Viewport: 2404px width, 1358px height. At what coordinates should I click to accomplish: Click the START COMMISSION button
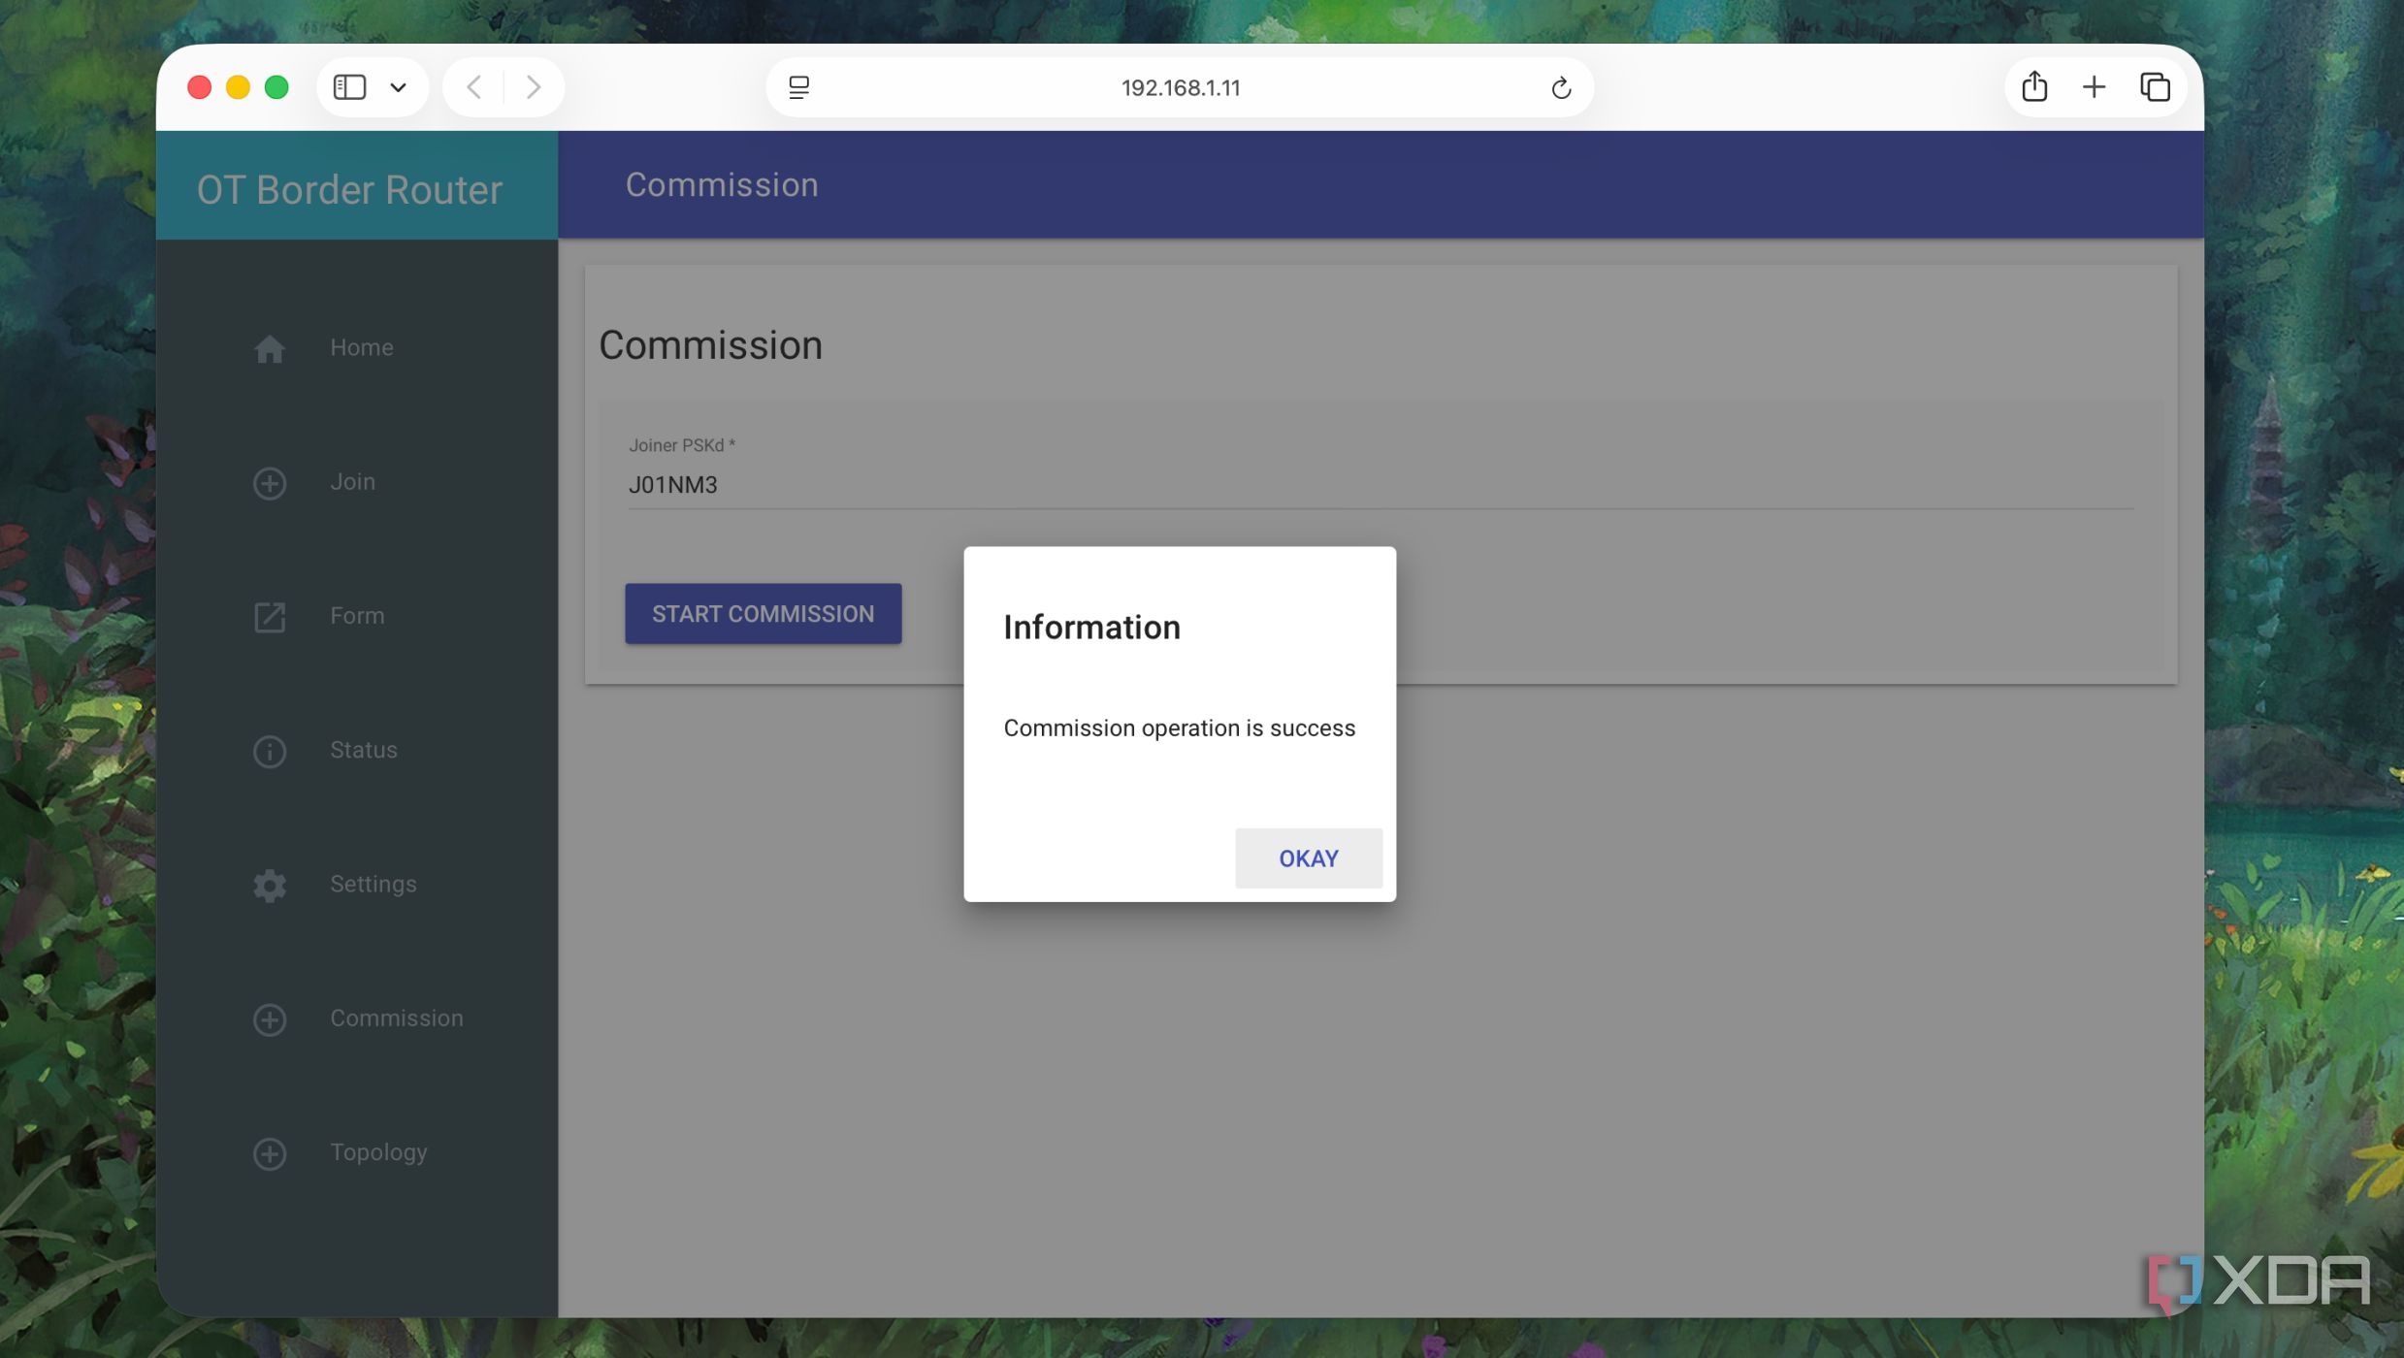763,613
